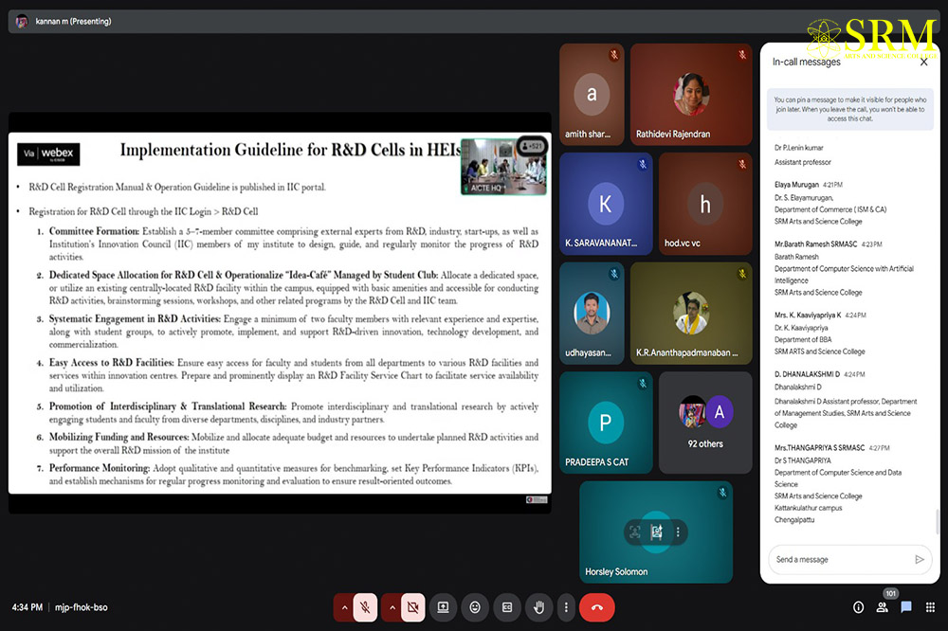Open the emoji reactions icon
This screenshot has width=948, height=631.
(x=474, y=607)
